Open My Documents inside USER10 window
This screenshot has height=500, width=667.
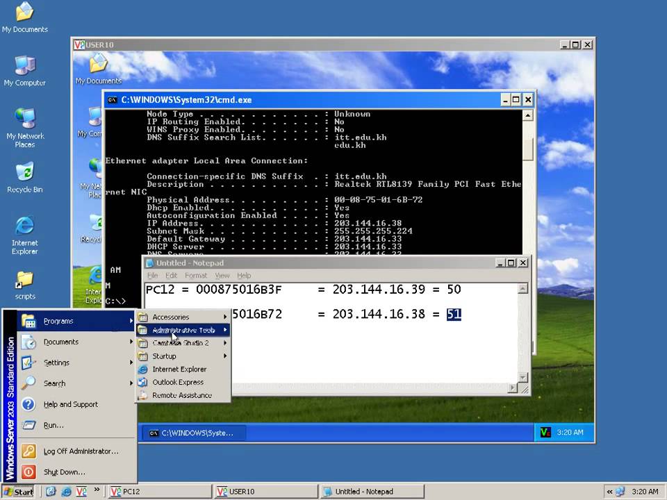[98, 68]
